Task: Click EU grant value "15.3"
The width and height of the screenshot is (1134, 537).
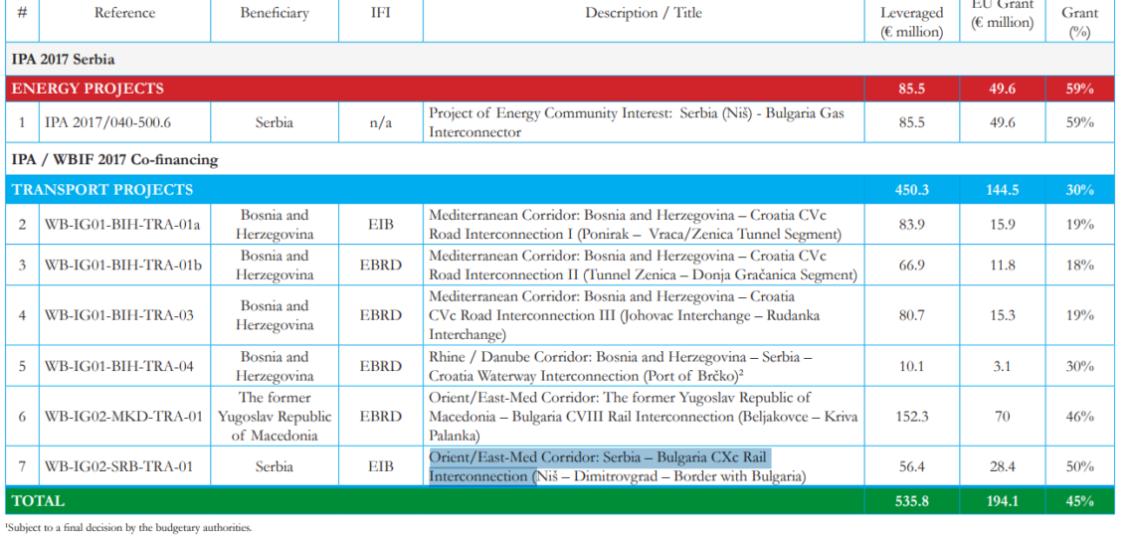Action: (x=1003, y=315)
